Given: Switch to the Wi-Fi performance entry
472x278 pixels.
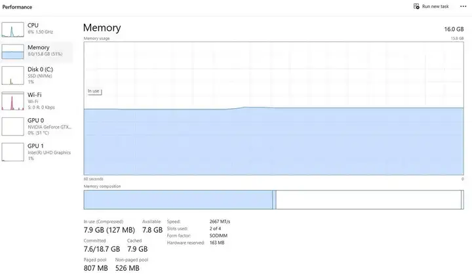Looking at the screenshot, I should [x=37, y=101].
